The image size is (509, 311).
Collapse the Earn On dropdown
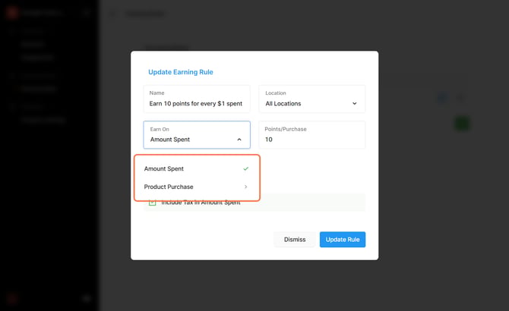point(197,135)
